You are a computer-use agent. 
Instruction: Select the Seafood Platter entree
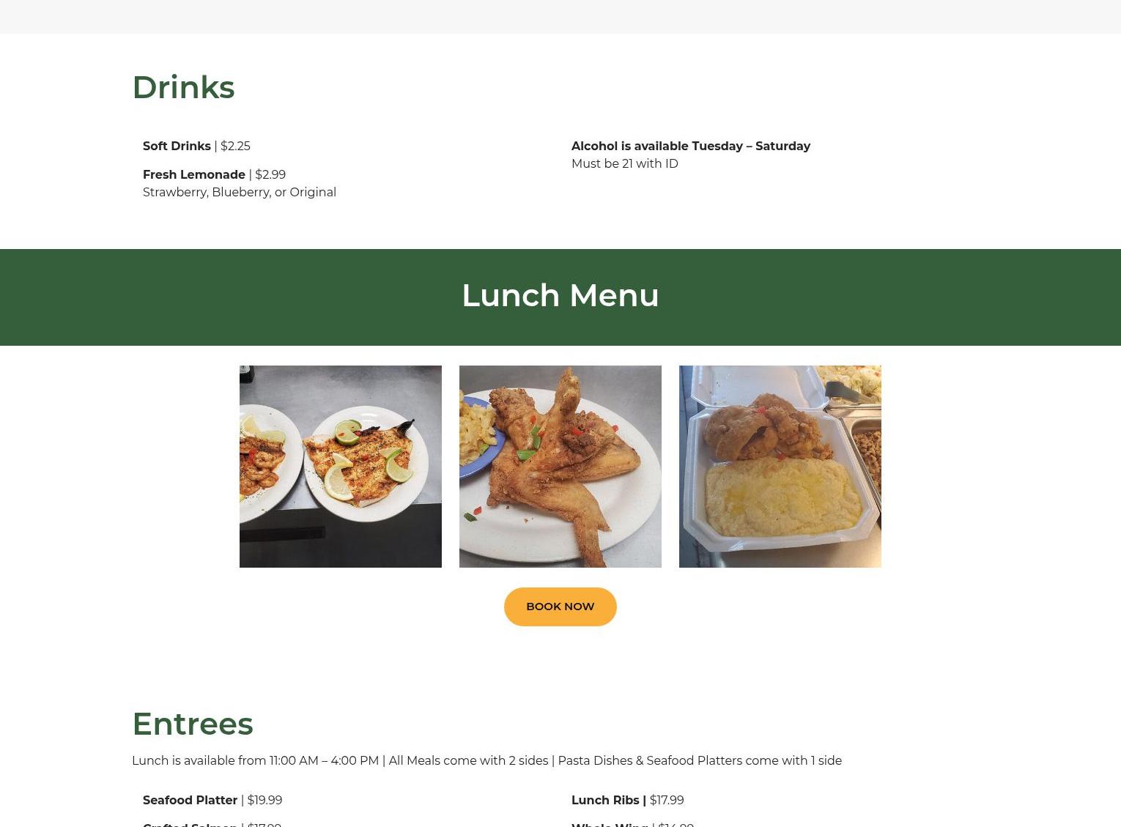(x=190, y=800)
